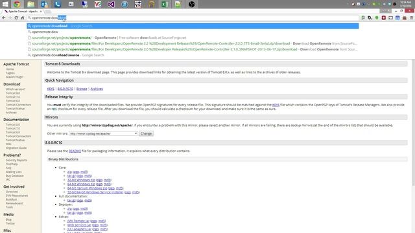Viewport: 415px width, 233px height.
Task: Download the JMX Remote jar
Action: (x=78, y=221)
